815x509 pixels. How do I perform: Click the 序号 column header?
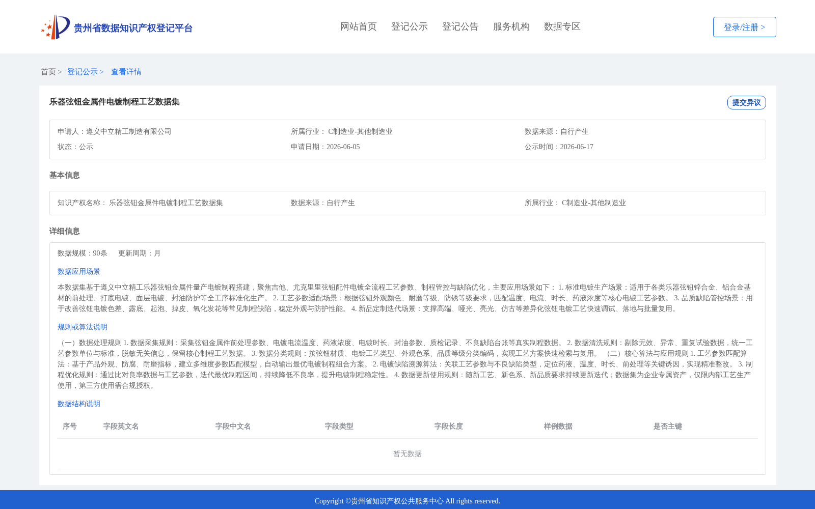[x=70, y=426]
